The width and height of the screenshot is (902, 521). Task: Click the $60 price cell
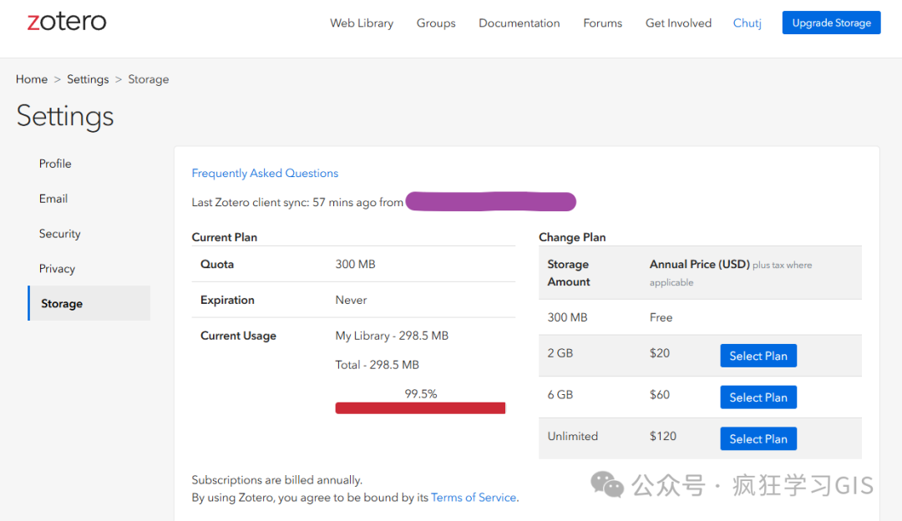point(659,394)
